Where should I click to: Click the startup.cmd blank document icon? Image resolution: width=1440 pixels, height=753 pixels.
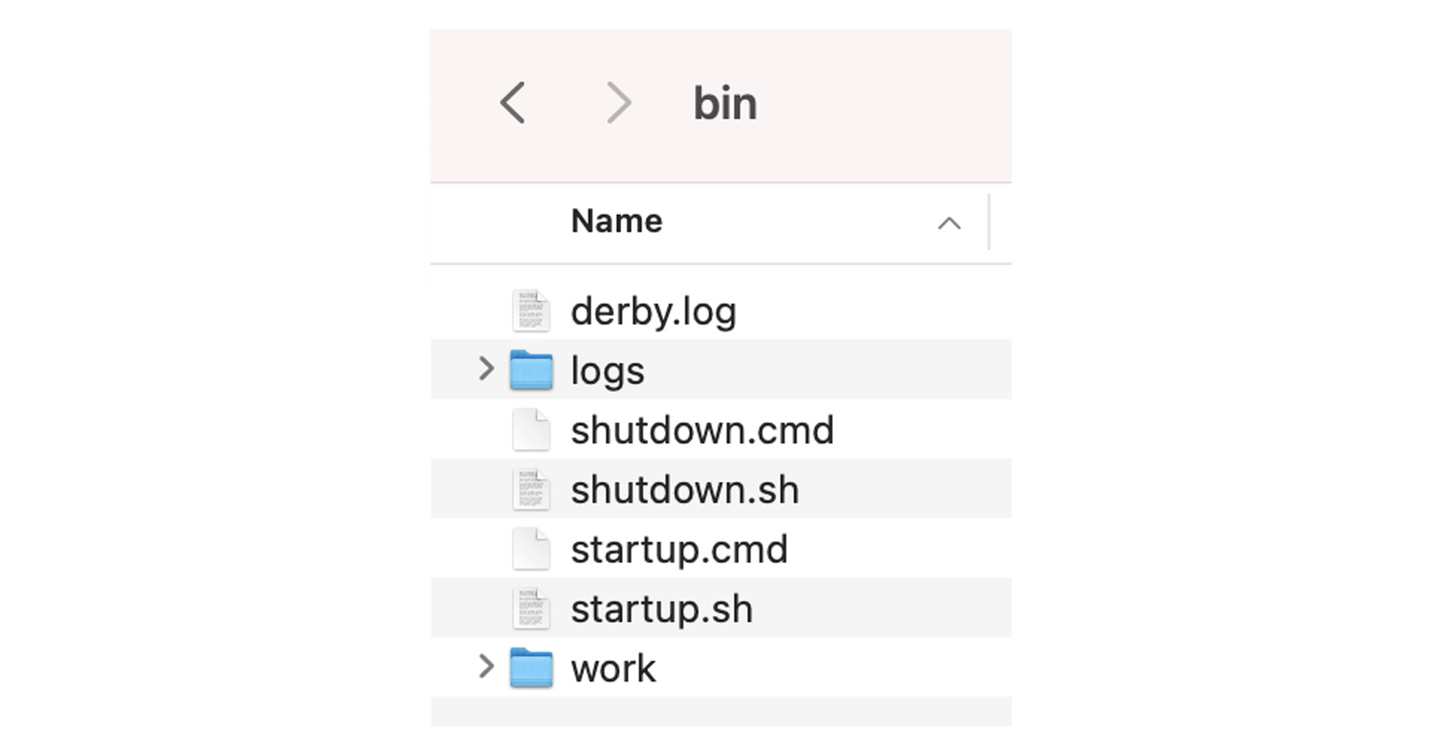531,549
